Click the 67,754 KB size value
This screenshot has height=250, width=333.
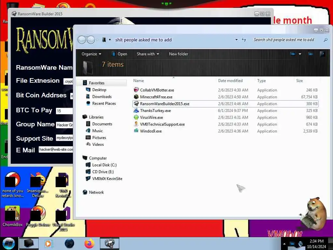tap(309, 97)
